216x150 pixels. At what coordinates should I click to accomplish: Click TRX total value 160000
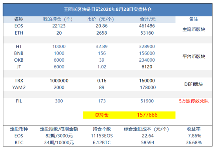point(147,80)
